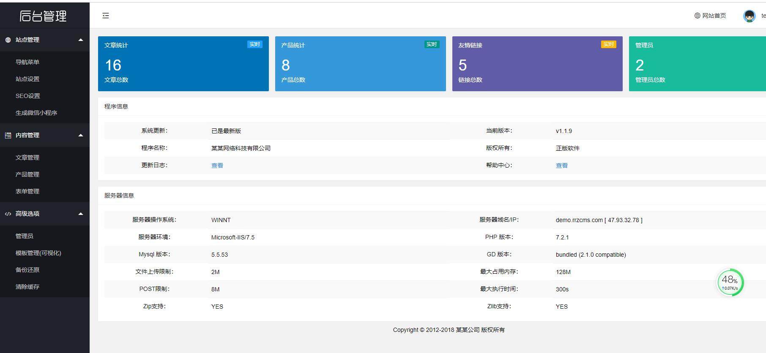The image size is (766, 353).
Task: Open 模板管理(可视化) menu item
Action: click(x=38, y=253)
